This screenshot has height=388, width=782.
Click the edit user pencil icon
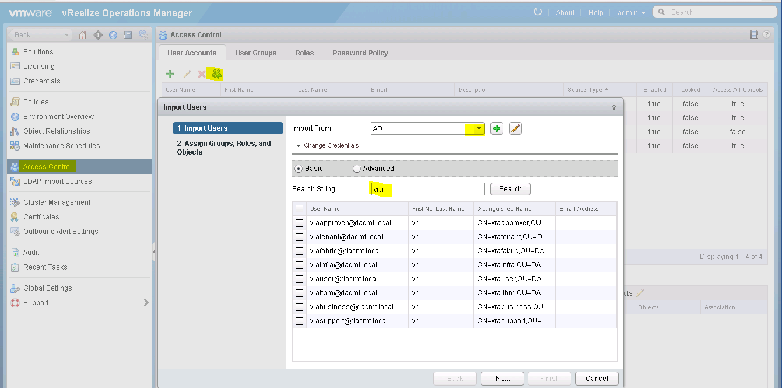pyautogui.click(x=187, y=74)
